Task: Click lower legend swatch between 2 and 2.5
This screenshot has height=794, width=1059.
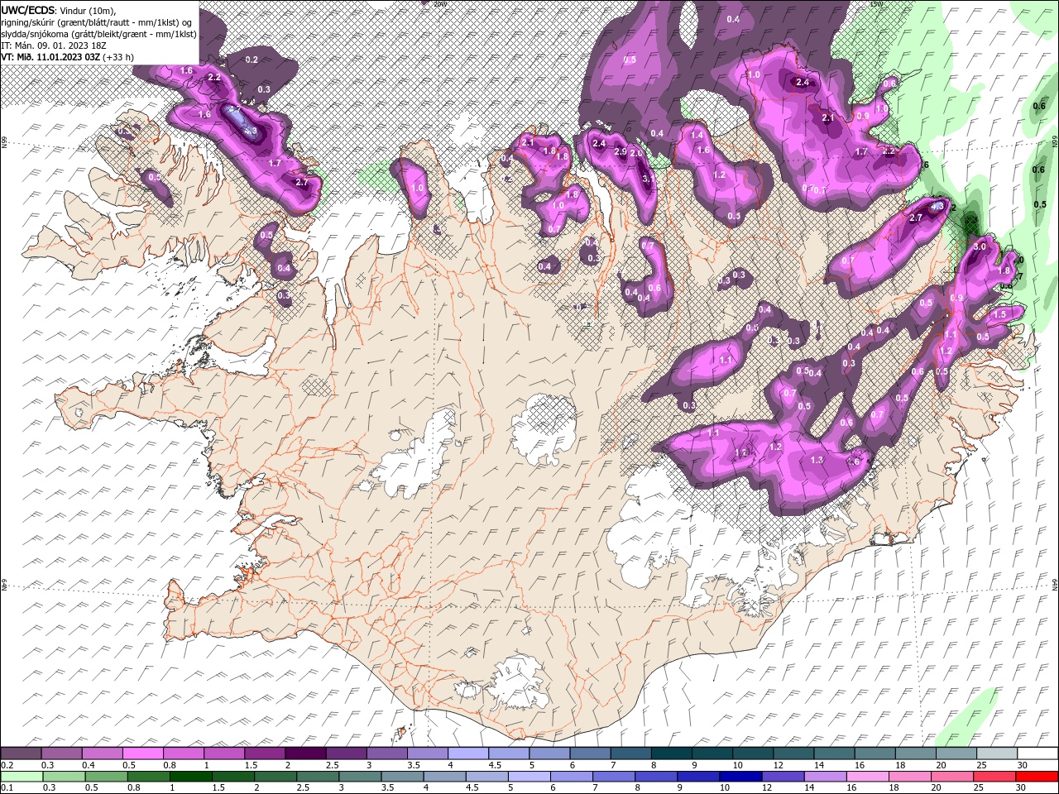Action: [x=276, y=777]
